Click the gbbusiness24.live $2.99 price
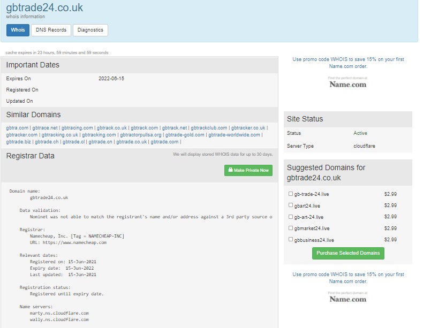446x328 pixels. coord(390,240)
